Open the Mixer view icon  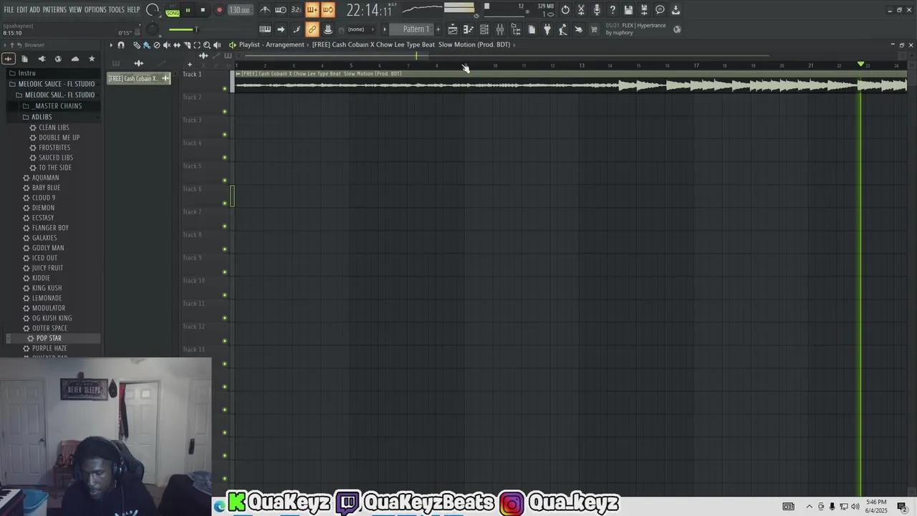pyautogui.click(x=500, y=29)
